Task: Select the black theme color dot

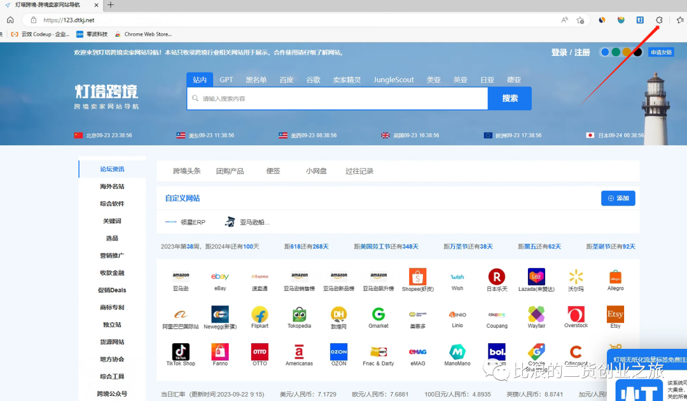Action: [x=638, y=52]
